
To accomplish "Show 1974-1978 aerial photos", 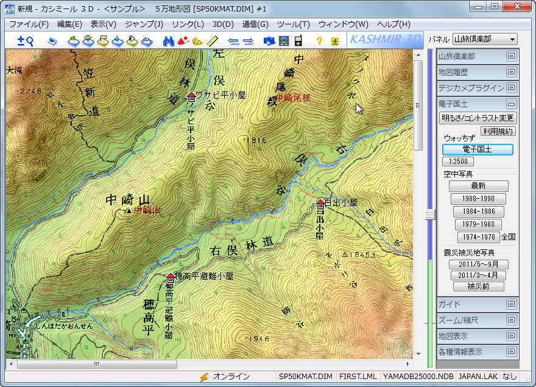I will [x=479, y=237].
